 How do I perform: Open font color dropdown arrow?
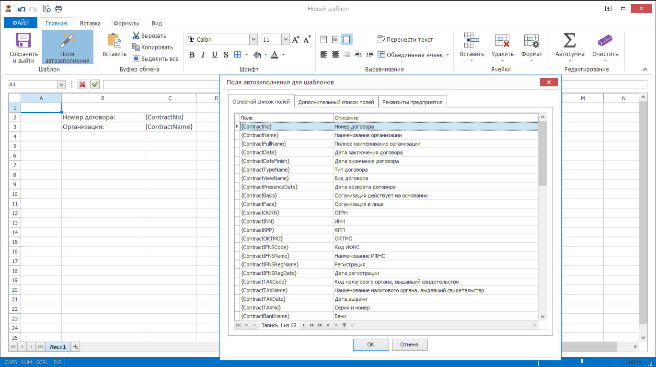click(284, 55)
